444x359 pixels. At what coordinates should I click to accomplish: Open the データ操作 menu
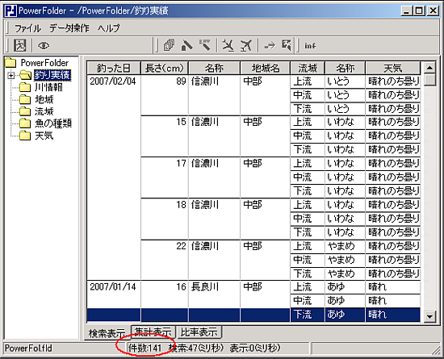pos(69,28)
